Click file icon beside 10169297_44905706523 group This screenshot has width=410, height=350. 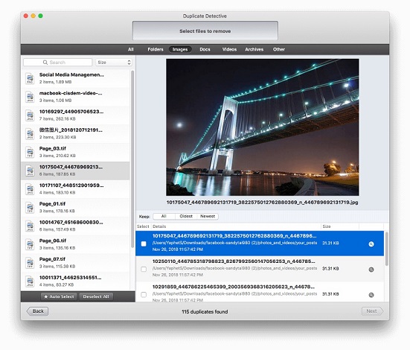(30, 115)
